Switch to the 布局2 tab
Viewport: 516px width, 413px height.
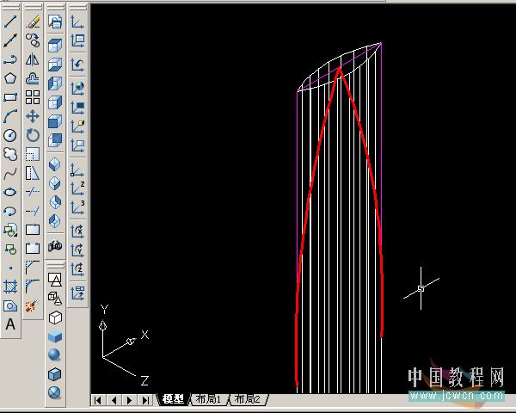(248, 399)
